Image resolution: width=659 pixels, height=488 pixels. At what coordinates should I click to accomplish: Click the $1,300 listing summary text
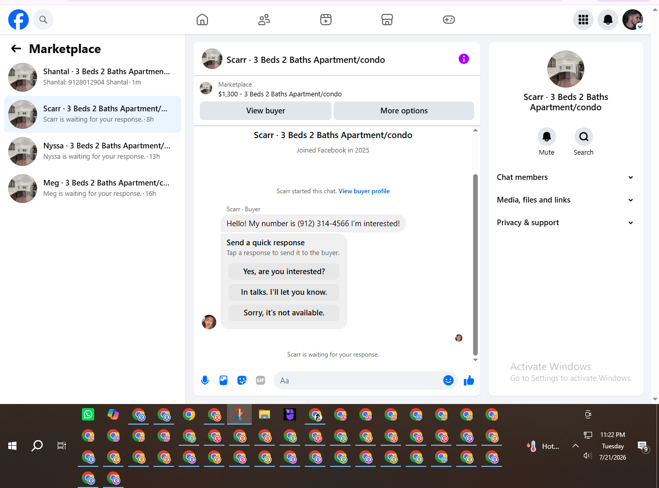point(280,94)
